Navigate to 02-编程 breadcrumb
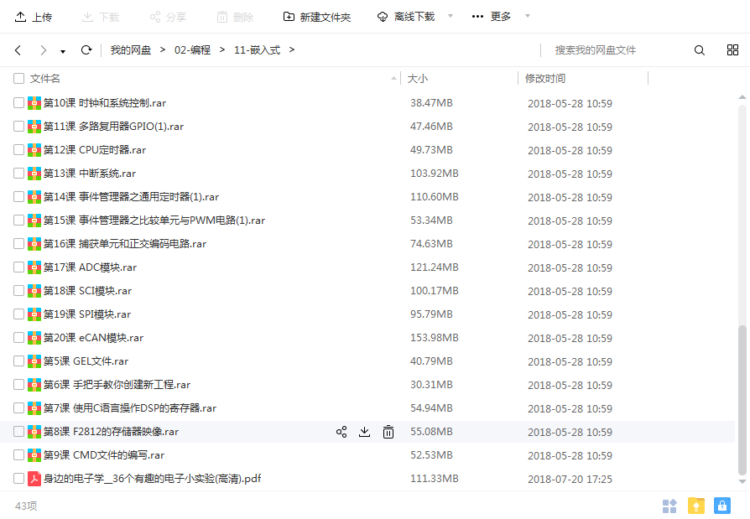The image size is (750, 519). point(192,49)
